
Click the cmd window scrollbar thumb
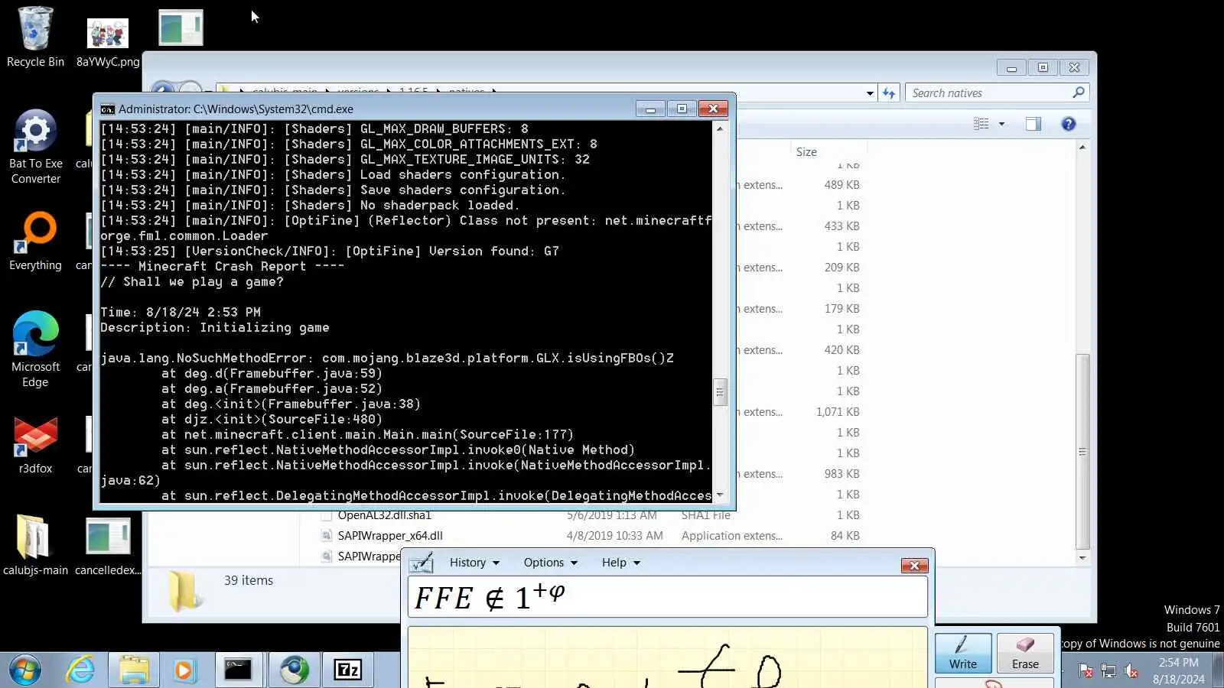719,392
